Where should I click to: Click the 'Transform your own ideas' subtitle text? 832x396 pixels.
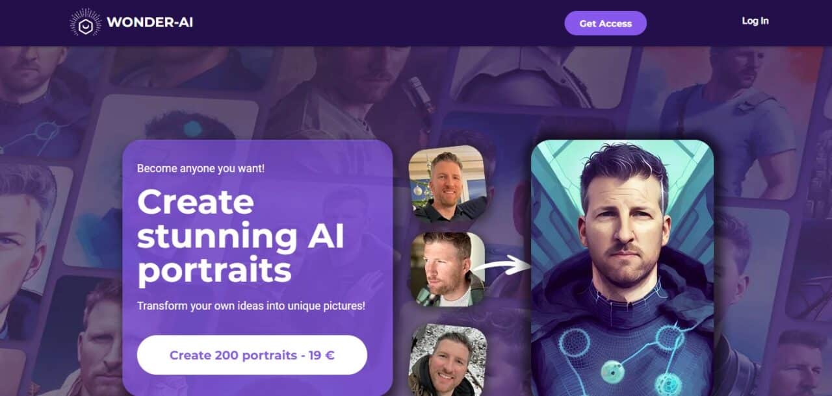pyautogui.click(x=251, y=305)
